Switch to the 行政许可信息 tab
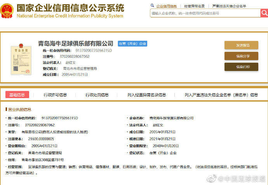The height and width of the screenshot is (185, 268). coord(55,95)
